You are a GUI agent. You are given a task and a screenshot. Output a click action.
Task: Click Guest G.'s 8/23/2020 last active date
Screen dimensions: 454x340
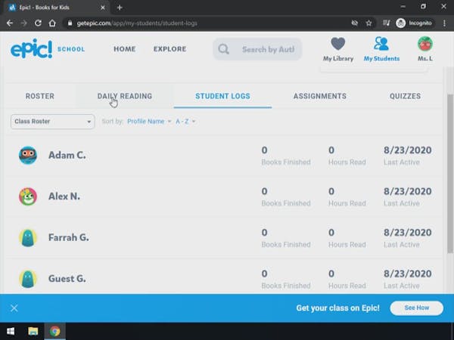point(407,274)
